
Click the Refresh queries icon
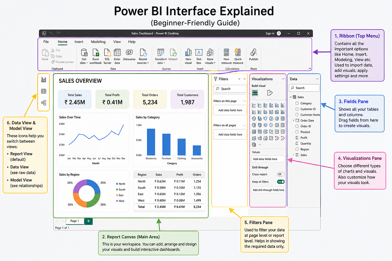[x=173, y=53]
